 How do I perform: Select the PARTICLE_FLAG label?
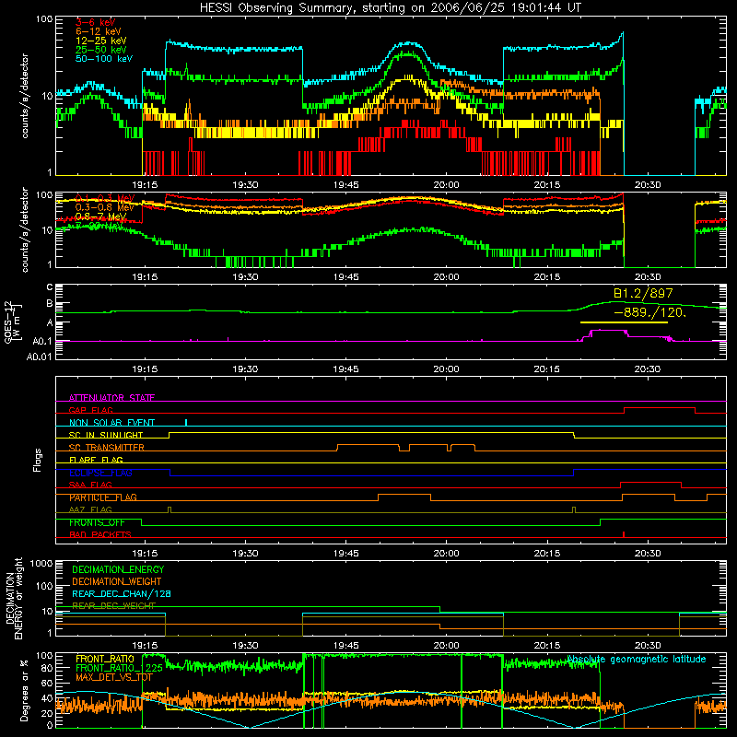point(103,497)
